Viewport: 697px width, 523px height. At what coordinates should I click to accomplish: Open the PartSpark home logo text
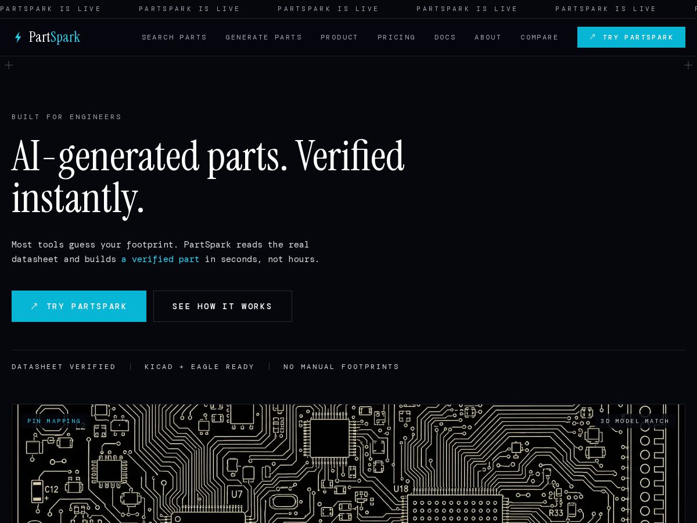point(55,37)
